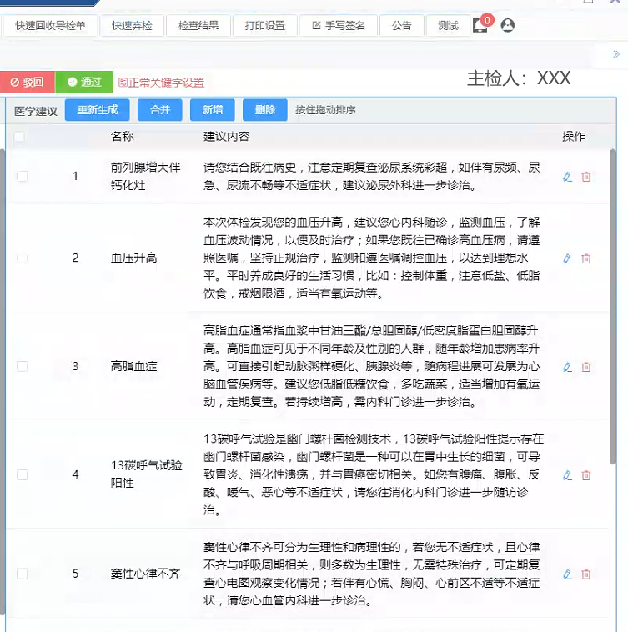Select the 高脂血症 name cell
The image size is (628, 632).
[133, 366]
